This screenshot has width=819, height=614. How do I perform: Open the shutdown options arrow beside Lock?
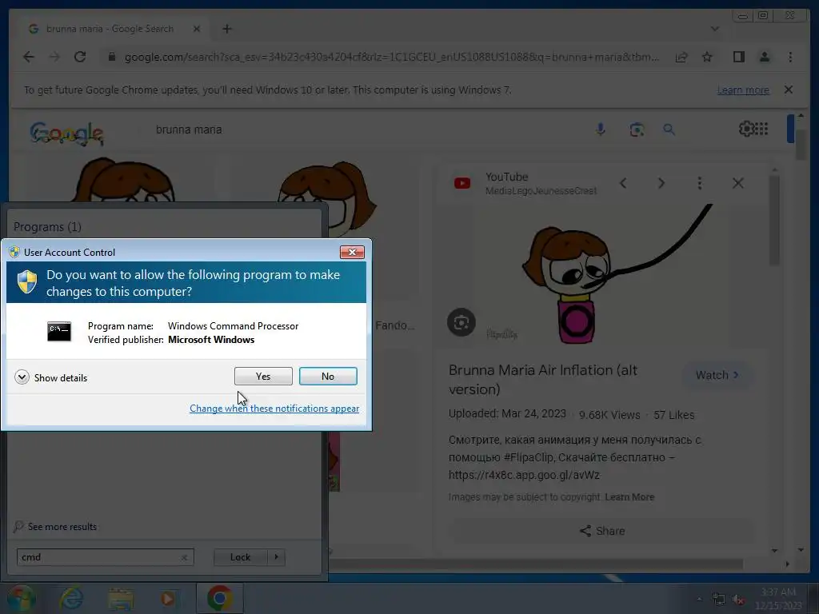tap(276, 557)
